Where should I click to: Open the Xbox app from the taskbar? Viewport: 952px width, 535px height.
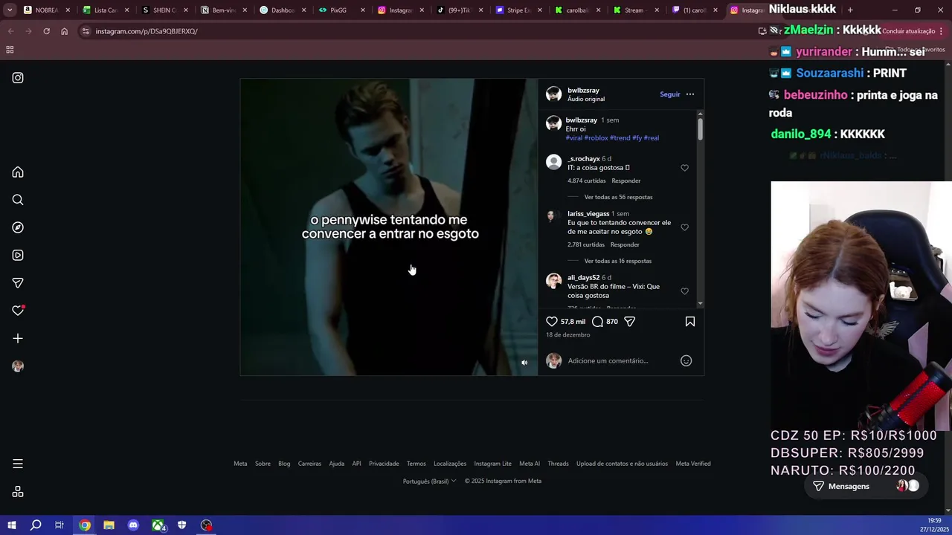point(158,525)
